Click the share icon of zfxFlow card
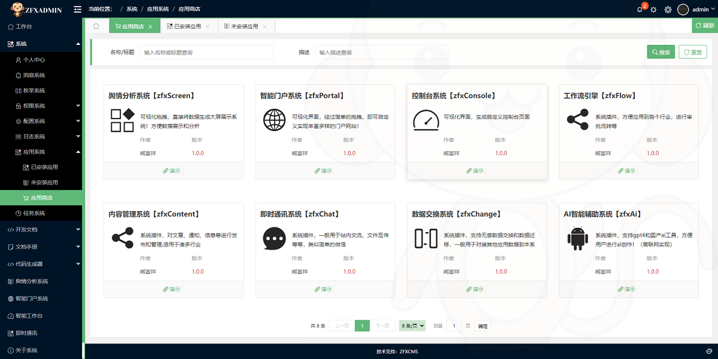This screenshot has height=359, width=718. point(578,120)
